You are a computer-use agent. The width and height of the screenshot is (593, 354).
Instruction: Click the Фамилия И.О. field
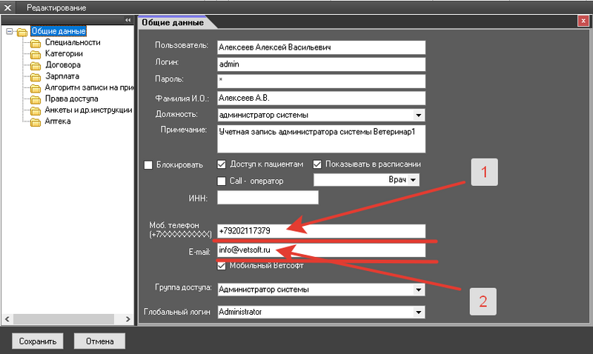[x=322, y=98]
